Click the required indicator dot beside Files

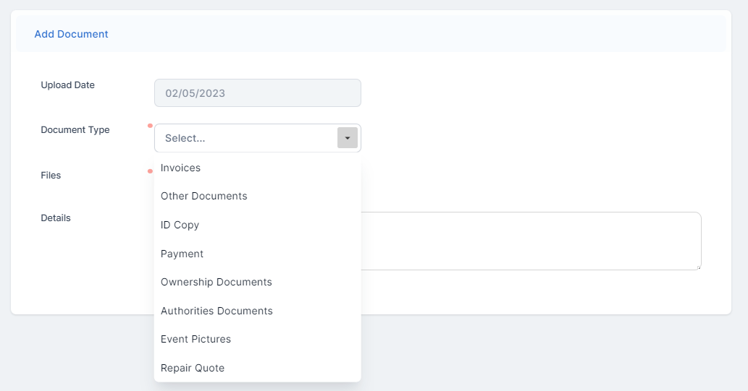click(150, 171)
